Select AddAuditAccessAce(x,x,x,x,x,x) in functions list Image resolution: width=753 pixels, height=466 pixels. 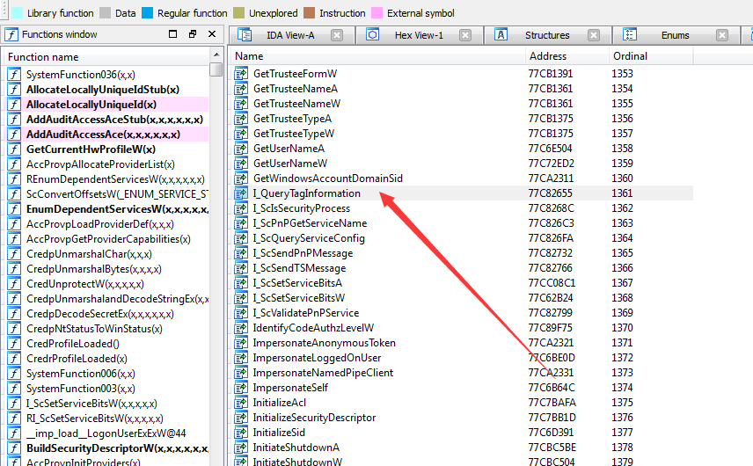(103, 135)
